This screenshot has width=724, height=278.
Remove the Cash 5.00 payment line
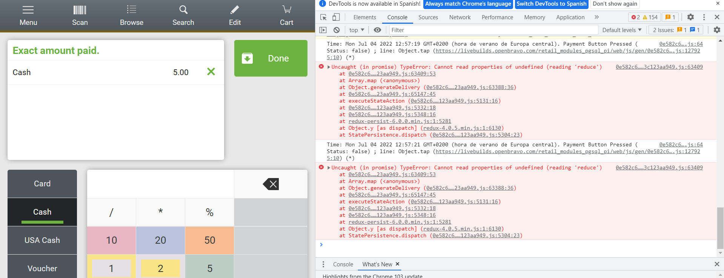point(211,72)
